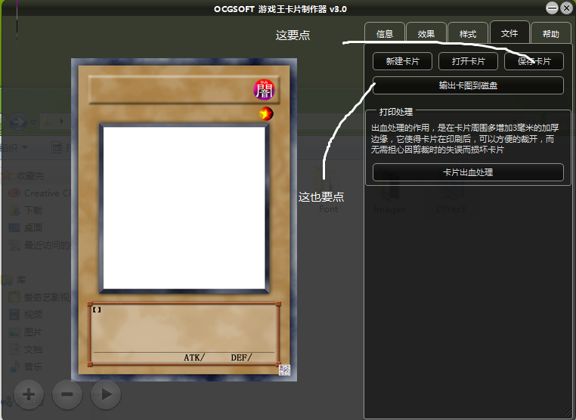Click 输出卡图到磁盘 button
This screenshot has width=576, height=420.
(468, 85)
